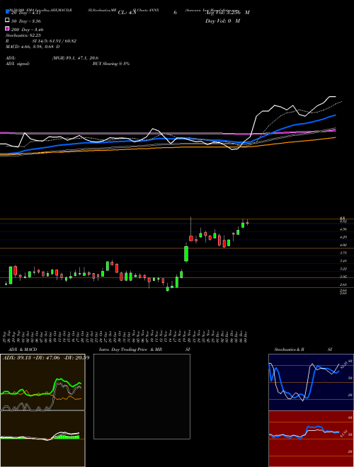Click the 'Day Vol: 0 M' readout
This screenshot has height=467, width=354.
[x=222, y=21]
